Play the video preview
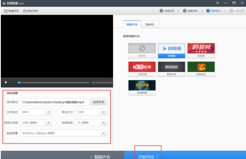246x159 pixels. tap(6, 82)
